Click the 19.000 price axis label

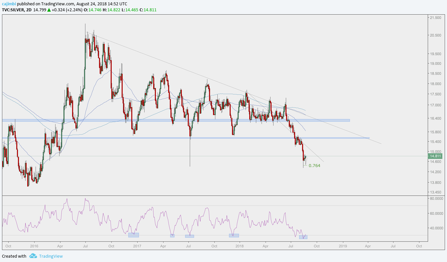pos(435,64)
